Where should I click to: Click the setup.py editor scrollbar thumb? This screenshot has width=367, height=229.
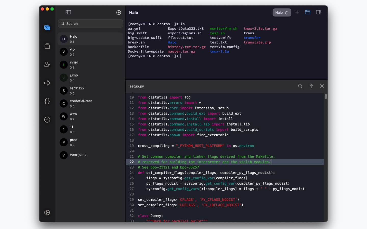pos(326,96)
